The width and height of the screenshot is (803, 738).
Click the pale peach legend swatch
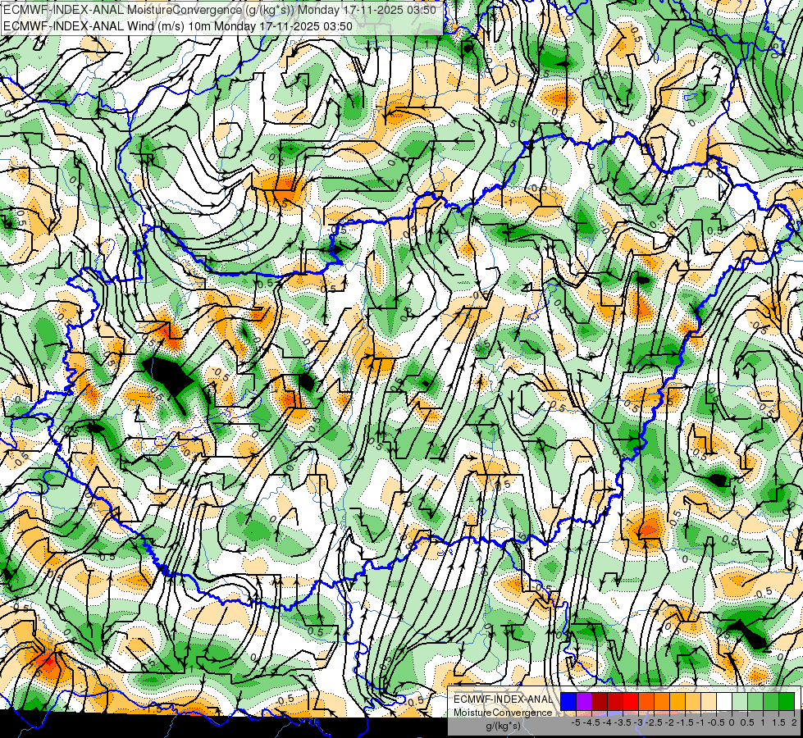[x=709, y=701]
